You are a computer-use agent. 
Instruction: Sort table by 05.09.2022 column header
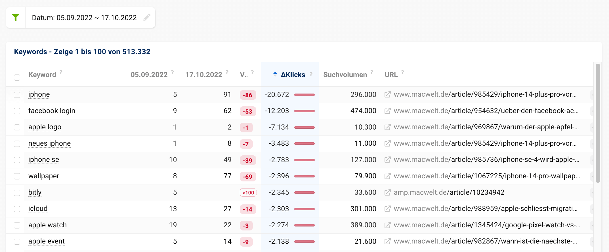coord(149,75)
